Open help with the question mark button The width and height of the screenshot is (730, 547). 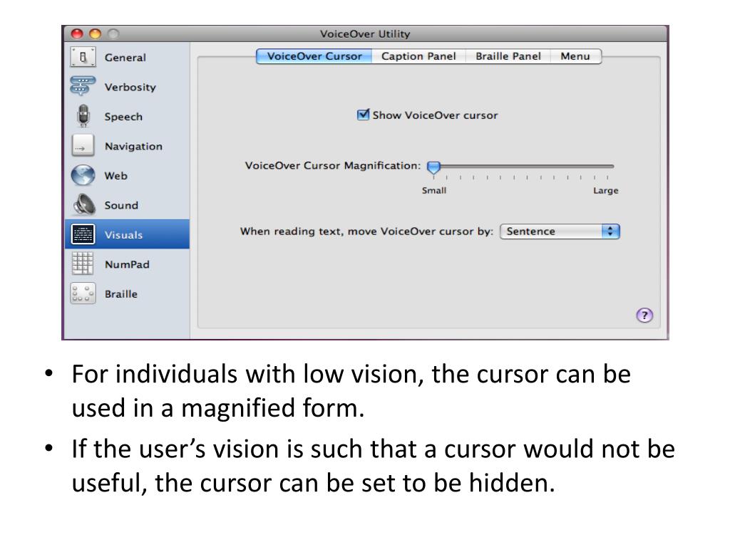(x=644, y=316)
